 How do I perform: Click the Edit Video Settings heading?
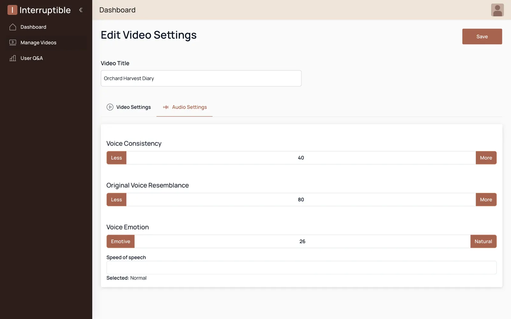[x=149, y=35]
